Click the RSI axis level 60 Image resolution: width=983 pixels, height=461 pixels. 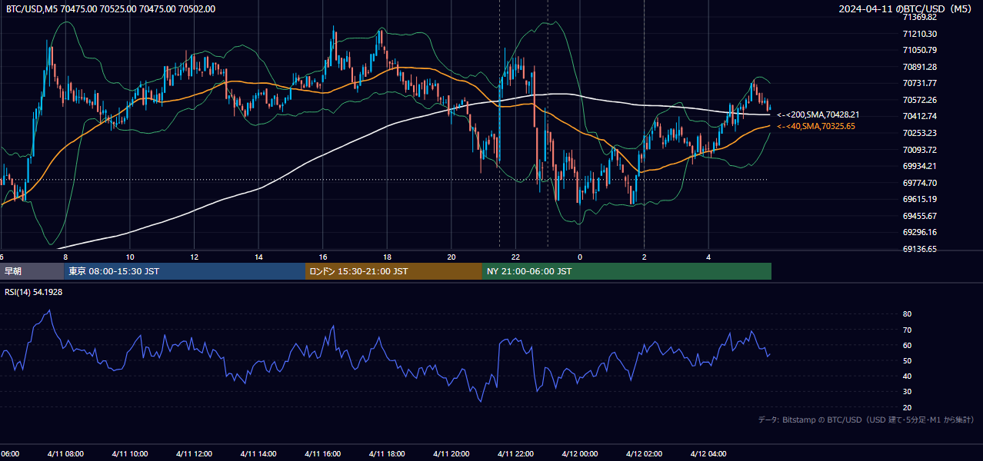point(907,345)
